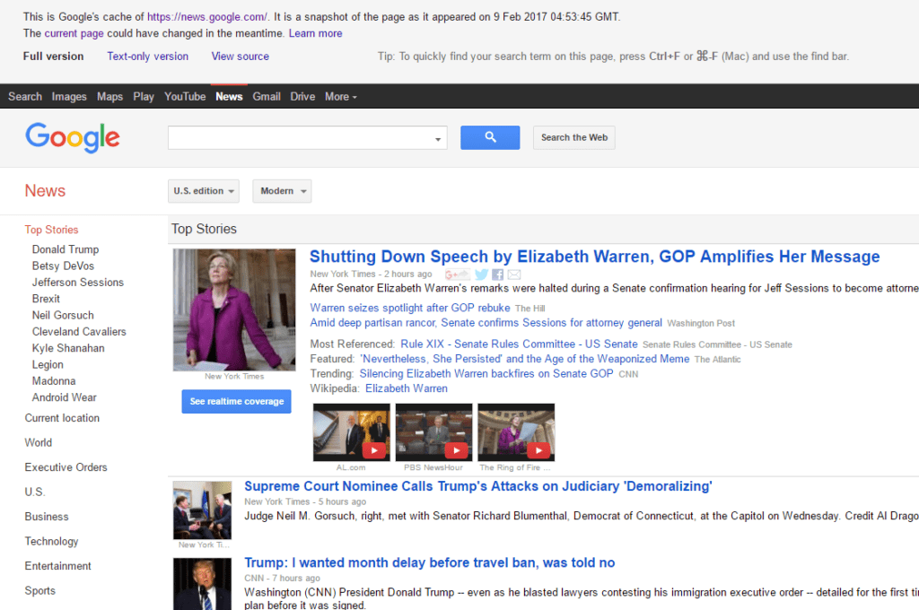Open Nevertheless, She Persisted Atlantic article

pos(524,359)
